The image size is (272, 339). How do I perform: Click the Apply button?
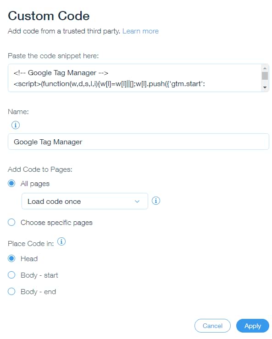click(x=253, y=326)
